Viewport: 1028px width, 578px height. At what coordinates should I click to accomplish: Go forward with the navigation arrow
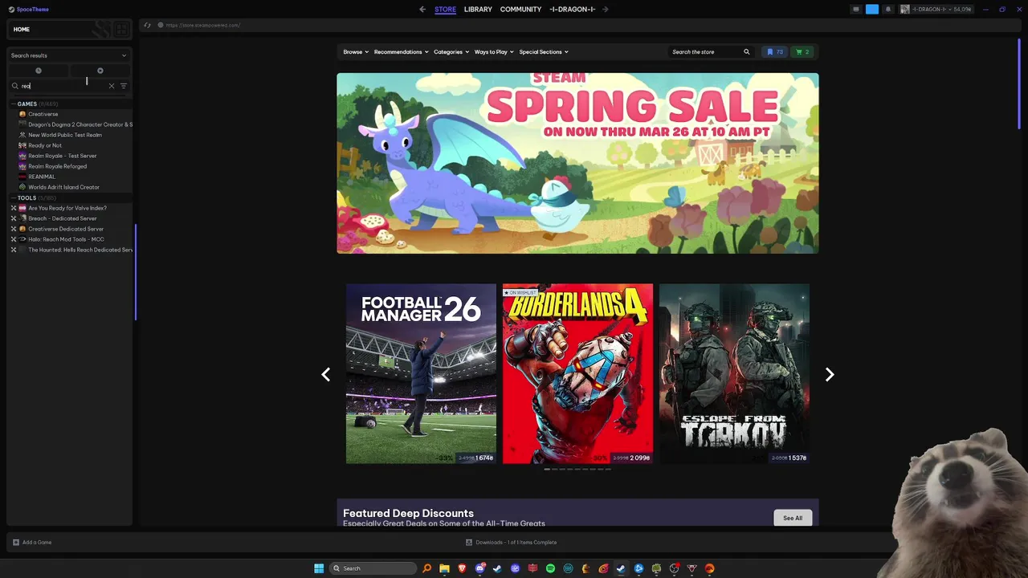point(605,9)
